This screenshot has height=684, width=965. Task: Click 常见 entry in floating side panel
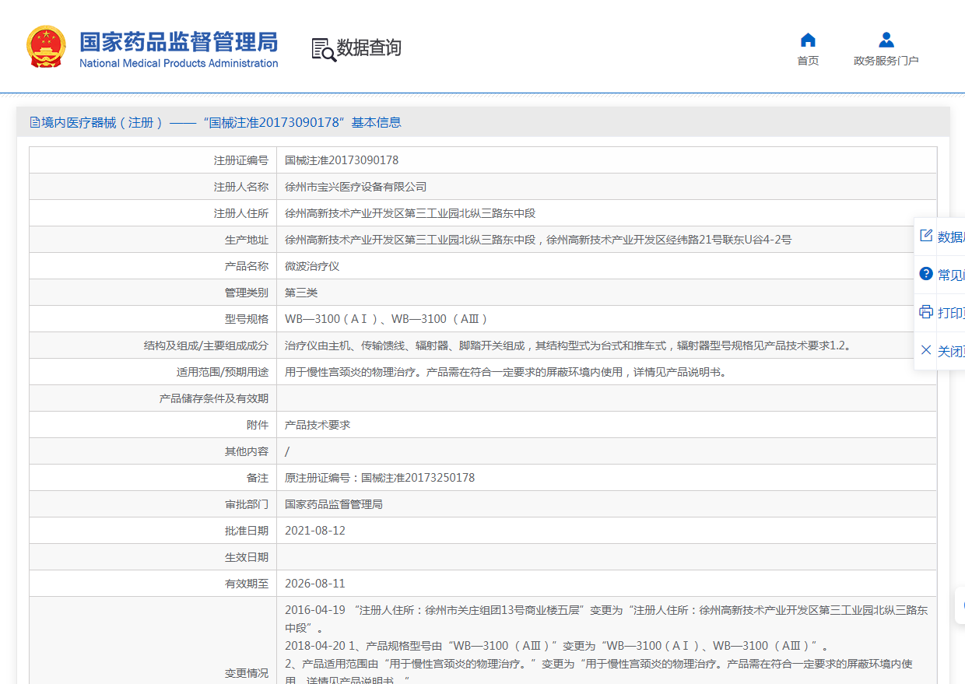(x=951, y=275)
